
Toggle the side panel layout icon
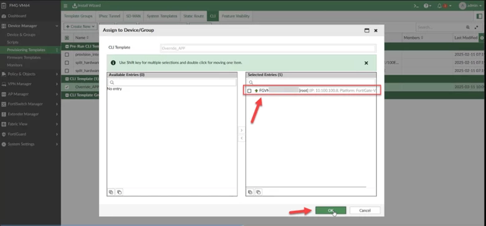[x=479, y=16]
